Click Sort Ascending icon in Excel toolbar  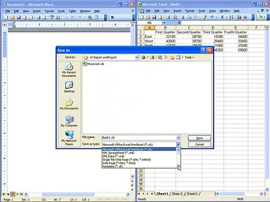point(231,17)
